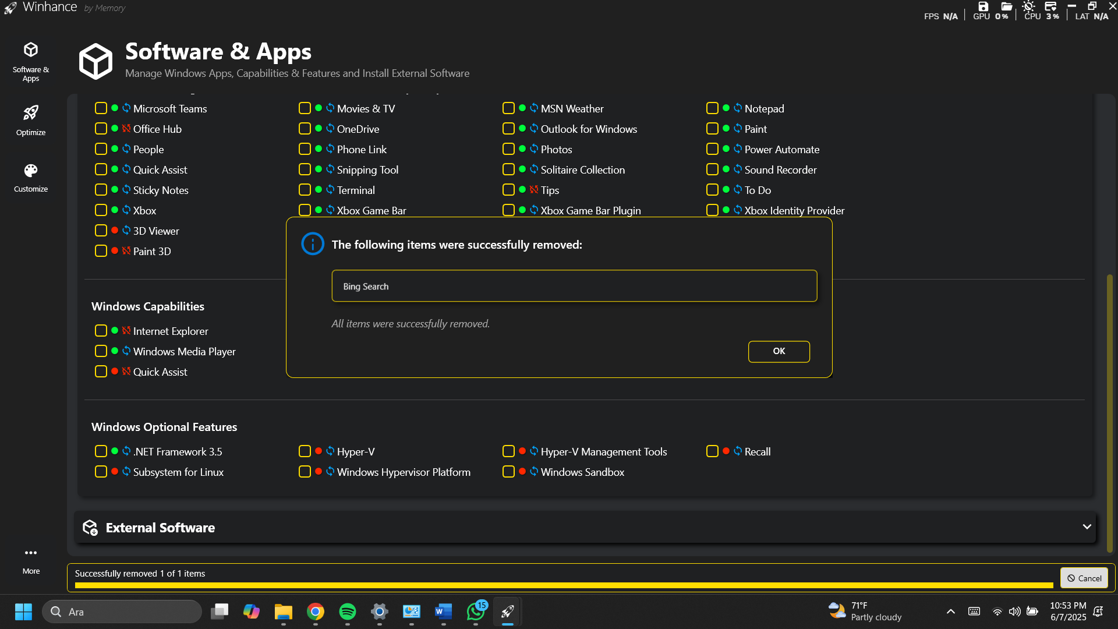
Task: Tick the Internet Explorer capability checkbox
Action: (101, 331)
